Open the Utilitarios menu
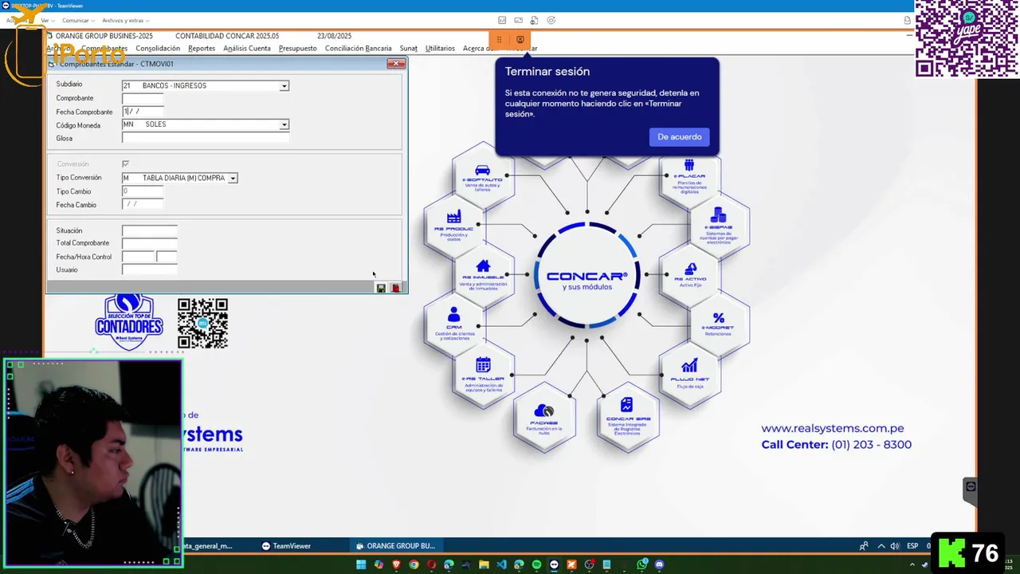The height and width of the screenshot is (574, 1020). click(440, 49)
